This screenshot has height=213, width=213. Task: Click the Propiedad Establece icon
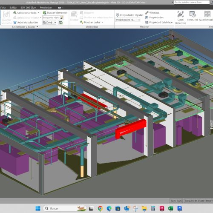[147, 22]
